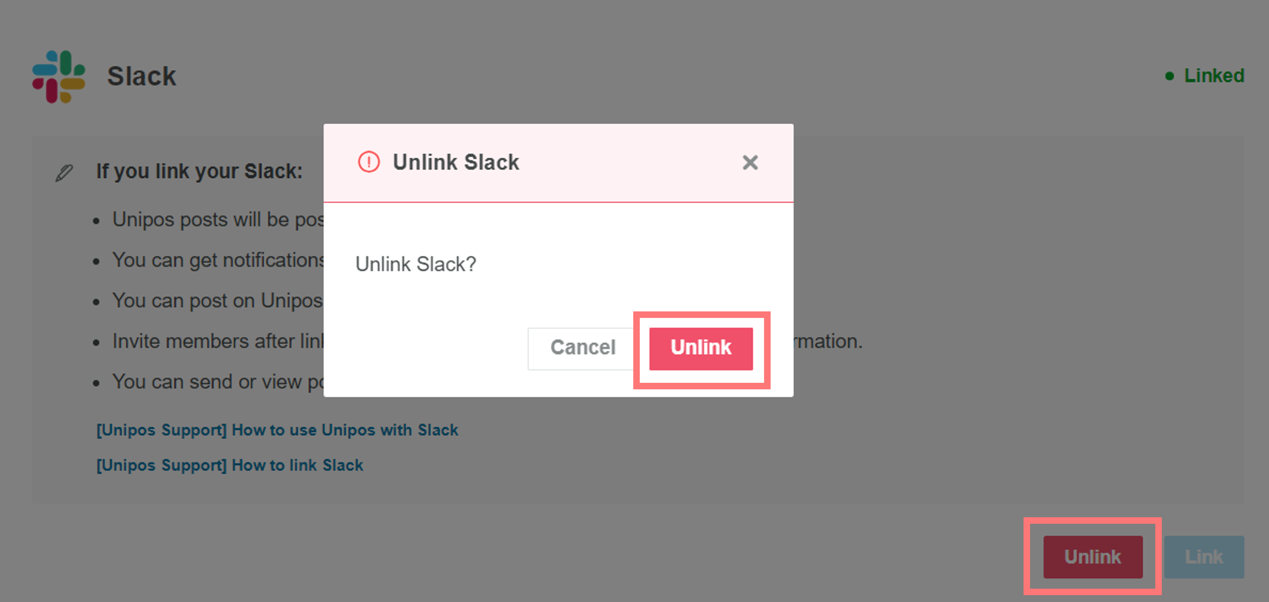The height and width of the screenshot is (602, 1269).
Task: Click the disabled Link button
Action: [x=1204, y=557]
